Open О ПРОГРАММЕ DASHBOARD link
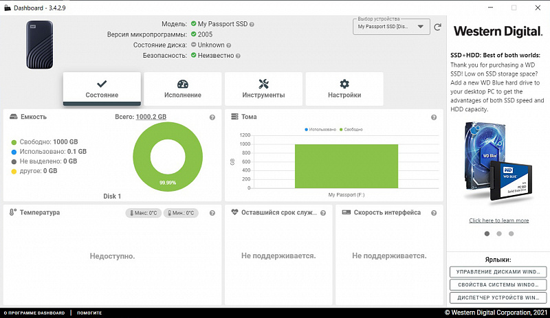Viewport: 550px width, 318px height. pos(34,313)
